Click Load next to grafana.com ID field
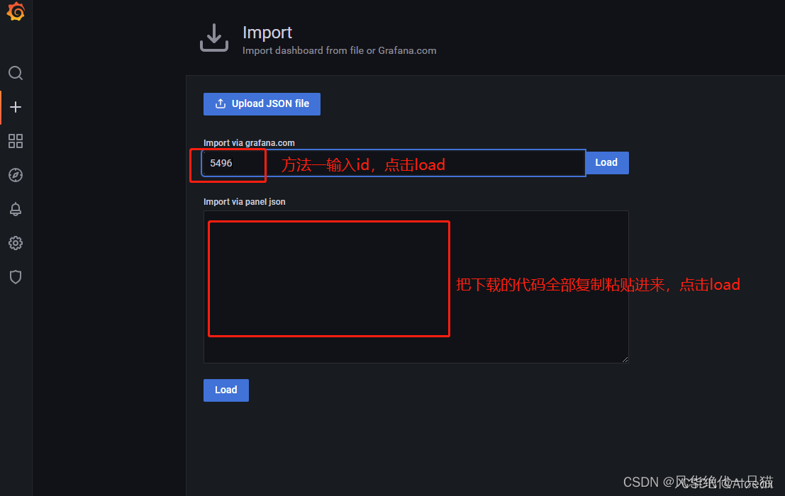785x496 pixels. (607, 162)
